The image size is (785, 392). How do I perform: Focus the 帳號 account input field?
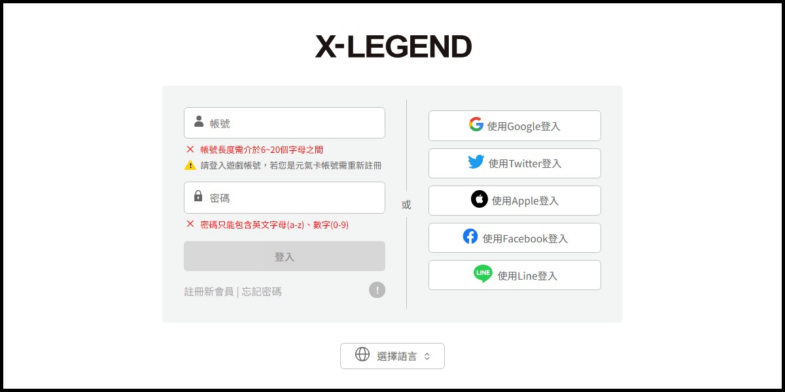(x=285, y=123)
